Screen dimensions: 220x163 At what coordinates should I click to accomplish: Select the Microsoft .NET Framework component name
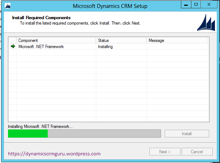click(x=41, y=47)
